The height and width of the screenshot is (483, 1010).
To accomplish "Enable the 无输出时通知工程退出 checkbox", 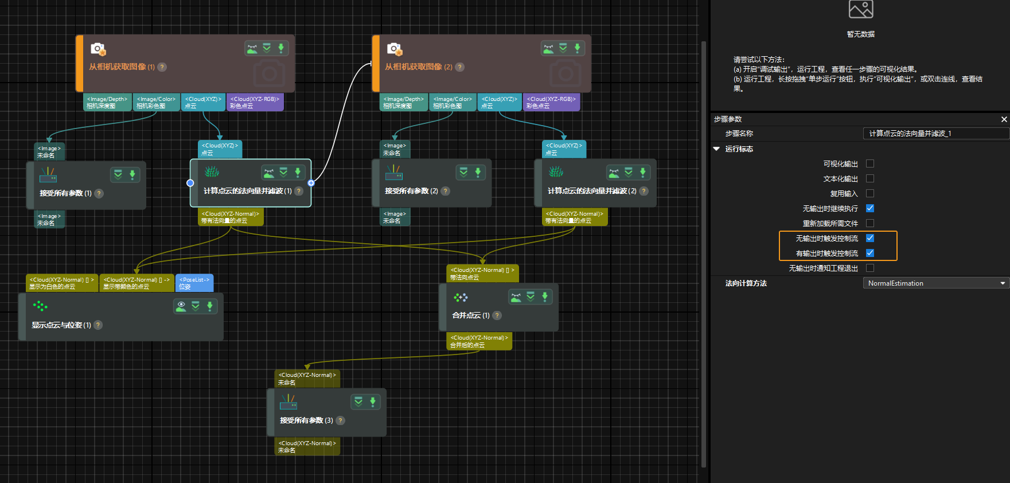I will point(870,268).
